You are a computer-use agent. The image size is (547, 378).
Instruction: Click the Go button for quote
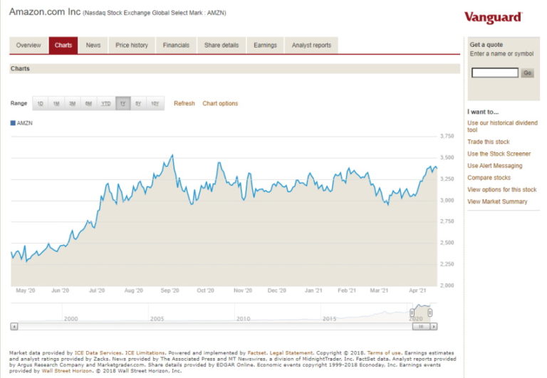click(528, 73)
